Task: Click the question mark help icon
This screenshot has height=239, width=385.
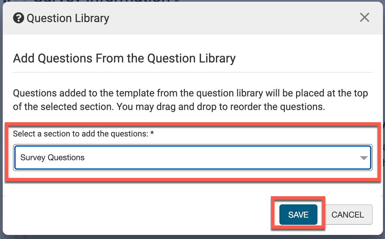Action: pos(19,18)
